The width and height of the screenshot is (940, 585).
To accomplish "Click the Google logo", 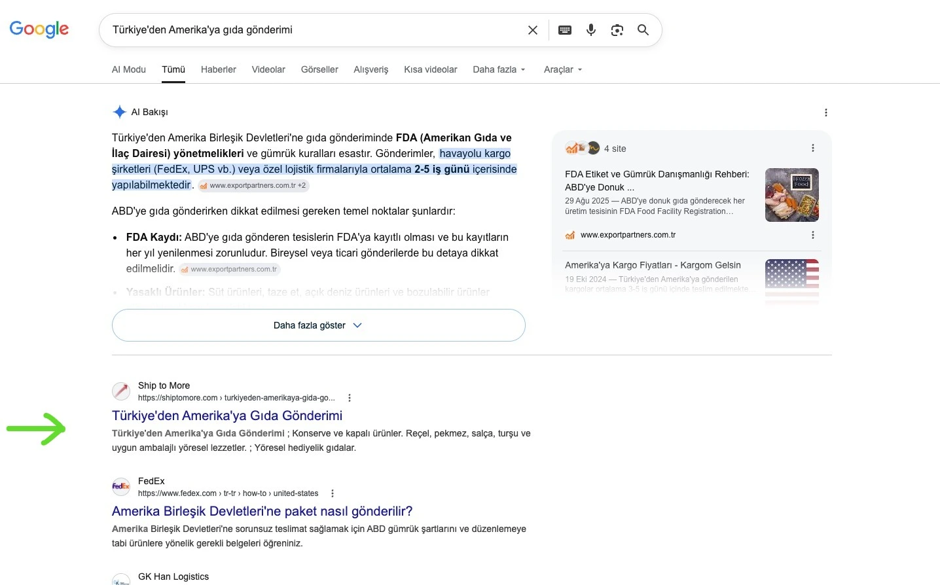I will click(39, 29).
